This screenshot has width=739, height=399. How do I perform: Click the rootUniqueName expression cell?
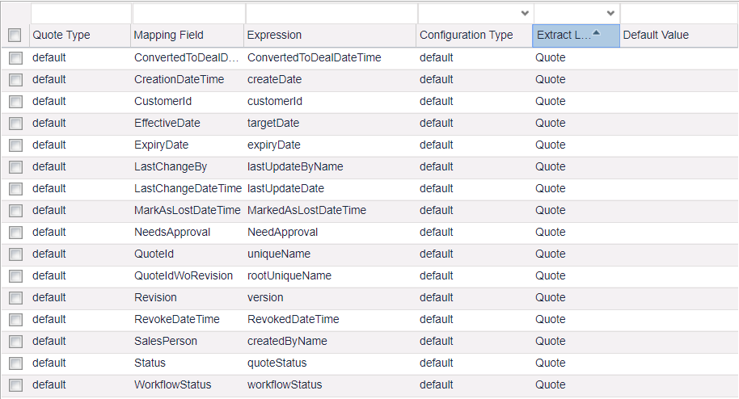(x=289, y=276)
